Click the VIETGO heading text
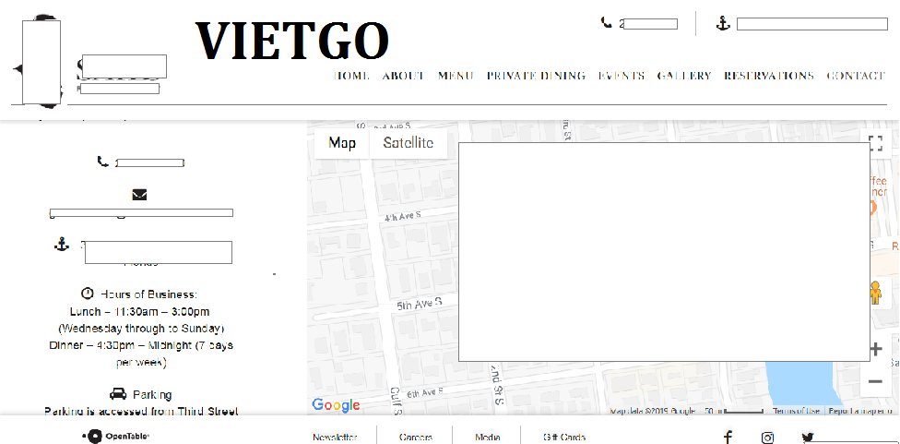900x444 pixels. pyautogui.click(x=292, y=41)
